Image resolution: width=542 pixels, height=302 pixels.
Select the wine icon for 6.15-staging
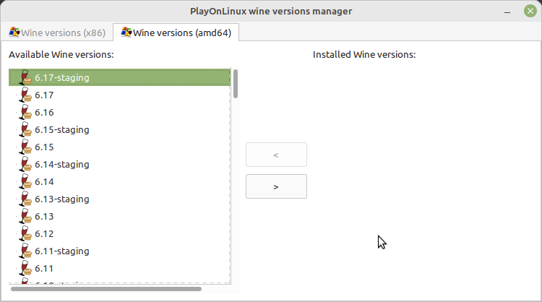tap(25, 129)
